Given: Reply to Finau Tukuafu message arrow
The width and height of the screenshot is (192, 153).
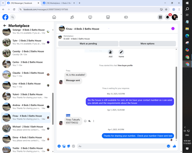Looking at the screenshot, I should click(89, 121).
